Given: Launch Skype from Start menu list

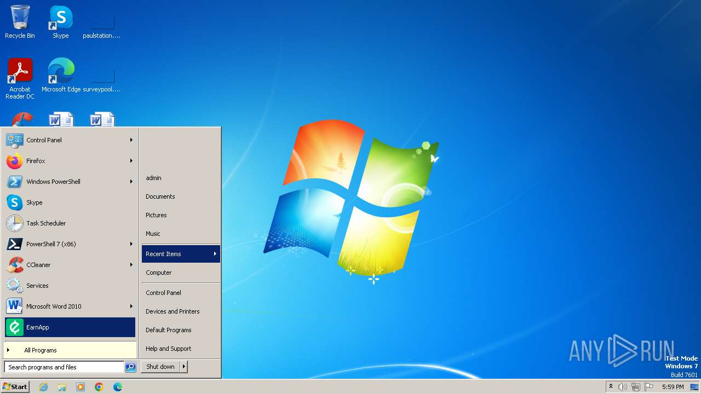Looking at the screenshot, I should 70,202.
